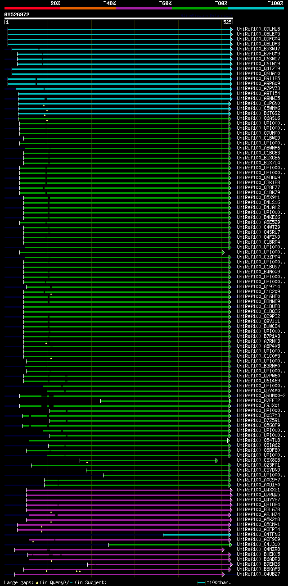288x586 pixels.
Task: Select hit label UniRef100_Q8LEO5
Action: (258, 34)
